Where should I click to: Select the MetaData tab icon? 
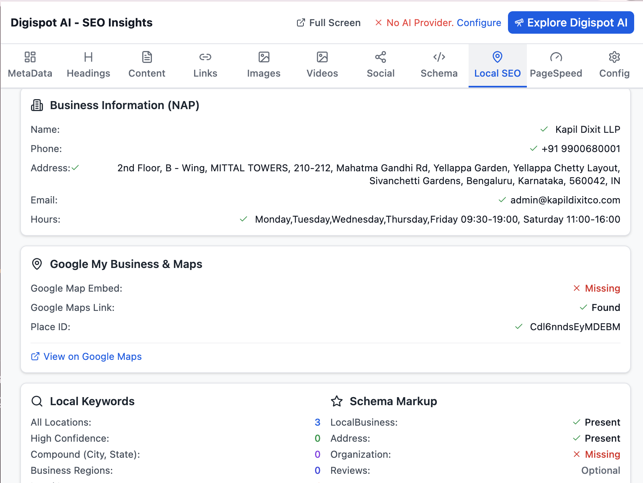click(x=30, y=57)
